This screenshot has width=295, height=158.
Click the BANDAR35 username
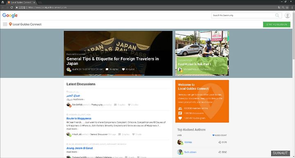pyautogui.click(x=77, y=105)
